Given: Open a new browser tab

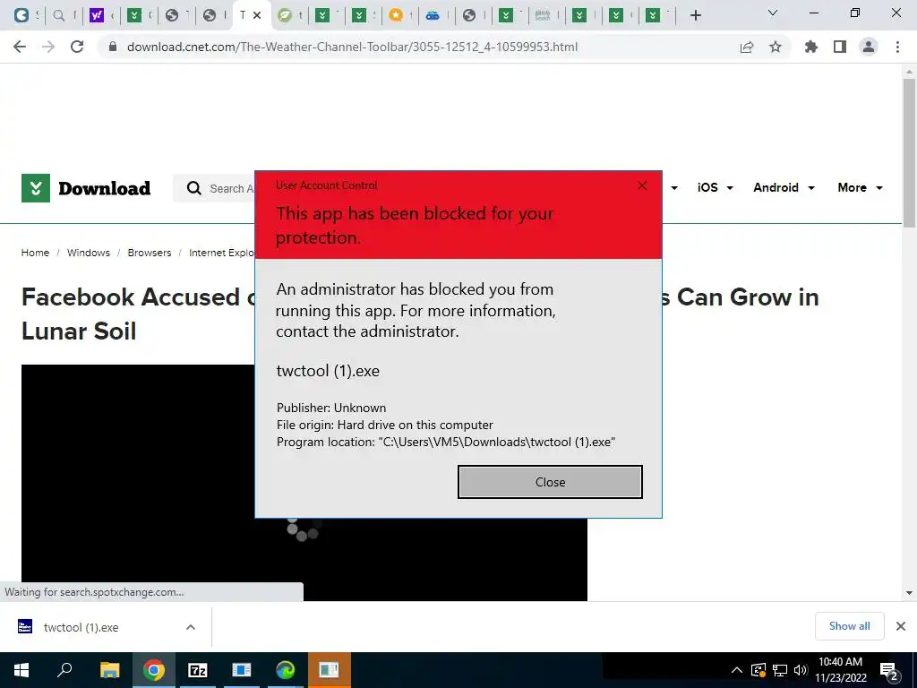Looking at the screenshot, I should click(695, 15).
